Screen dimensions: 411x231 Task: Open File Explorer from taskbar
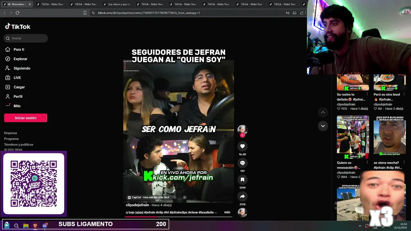click(x=26, y=226)
